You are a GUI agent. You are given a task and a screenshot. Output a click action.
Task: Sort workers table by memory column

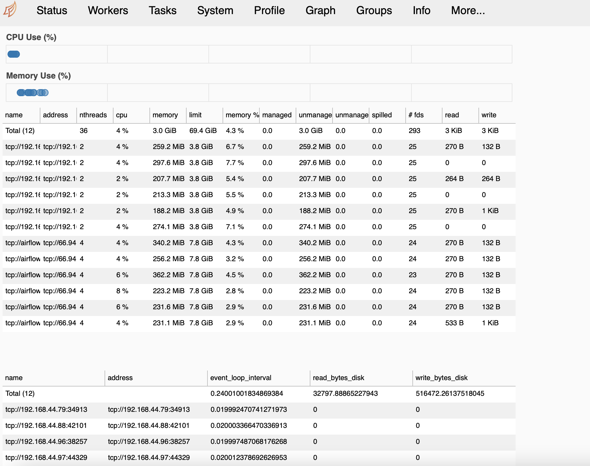[165, 115]
